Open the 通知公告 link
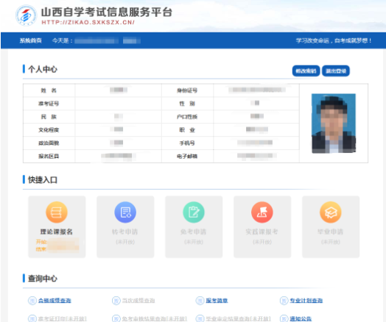The height and width of the screenshot is (322, 386). pos(301,318)
